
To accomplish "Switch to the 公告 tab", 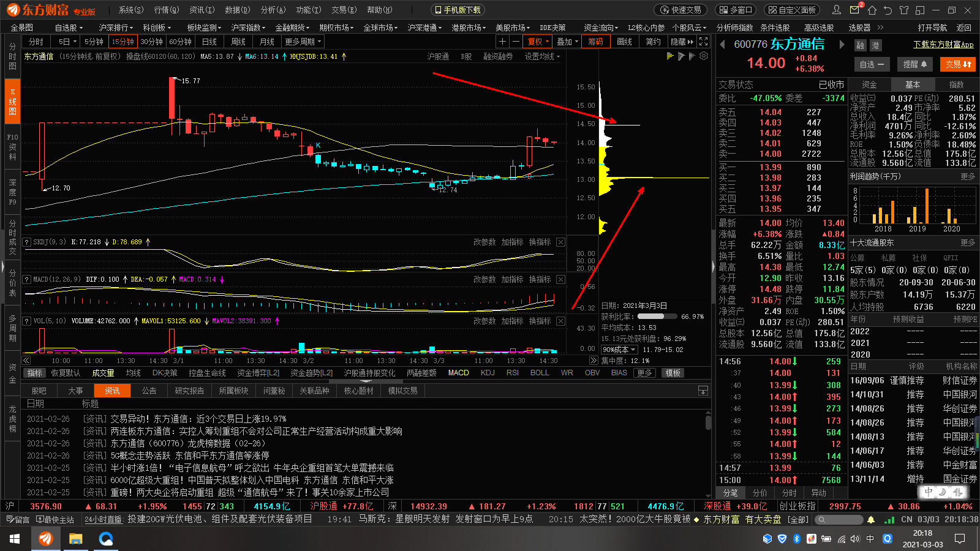I will pyautogui.click(x=149, y=391).
